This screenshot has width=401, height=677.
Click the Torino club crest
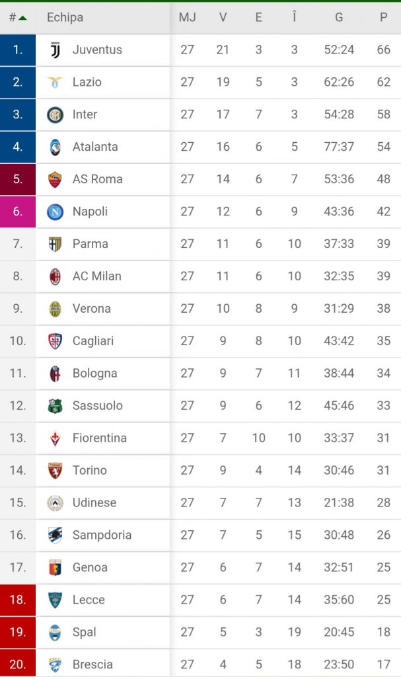pyautogui.click(x=55, y=471)
